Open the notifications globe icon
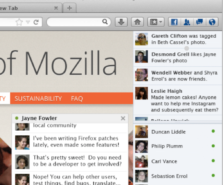 click(x=212, y=22)
